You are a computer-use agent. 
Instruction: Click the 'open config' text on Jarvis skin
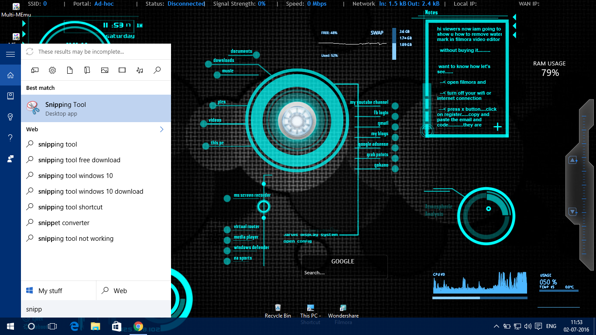click(x=298, y=241)
